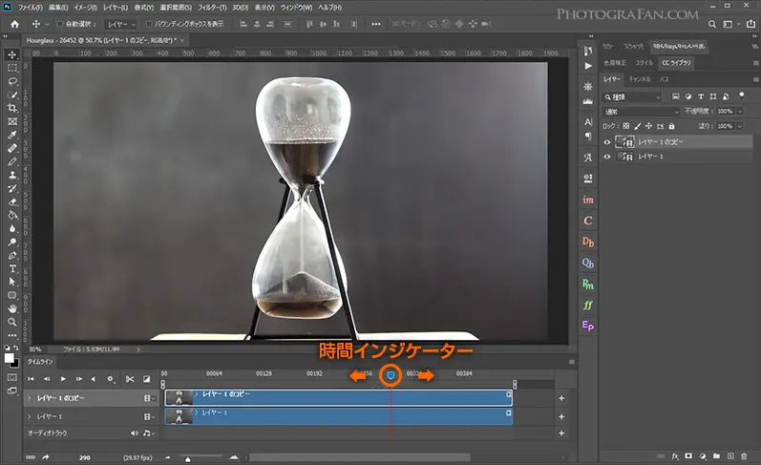Select the Clone Stamp tool
Viewport: 761px width, 465px height.
click(x=12, y=175)
